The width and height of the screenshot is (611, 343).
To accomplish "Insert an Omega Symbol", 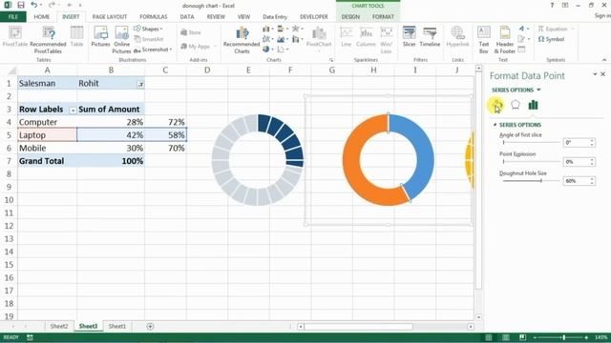I will (551, 39).
